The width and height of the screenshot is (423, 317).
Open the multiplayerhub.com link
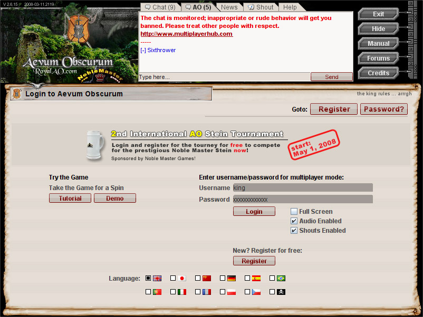186,34
